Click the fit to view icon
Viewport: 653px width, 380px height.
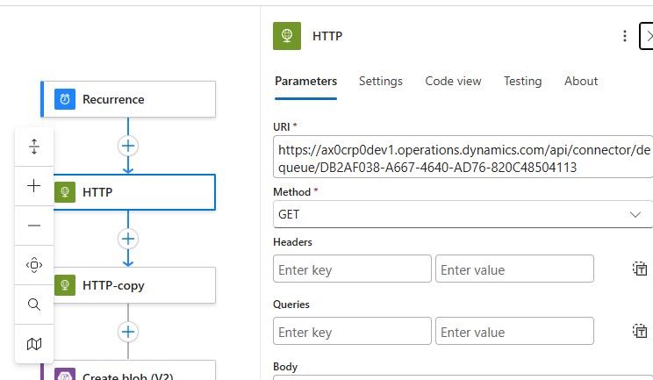point(34,265)
